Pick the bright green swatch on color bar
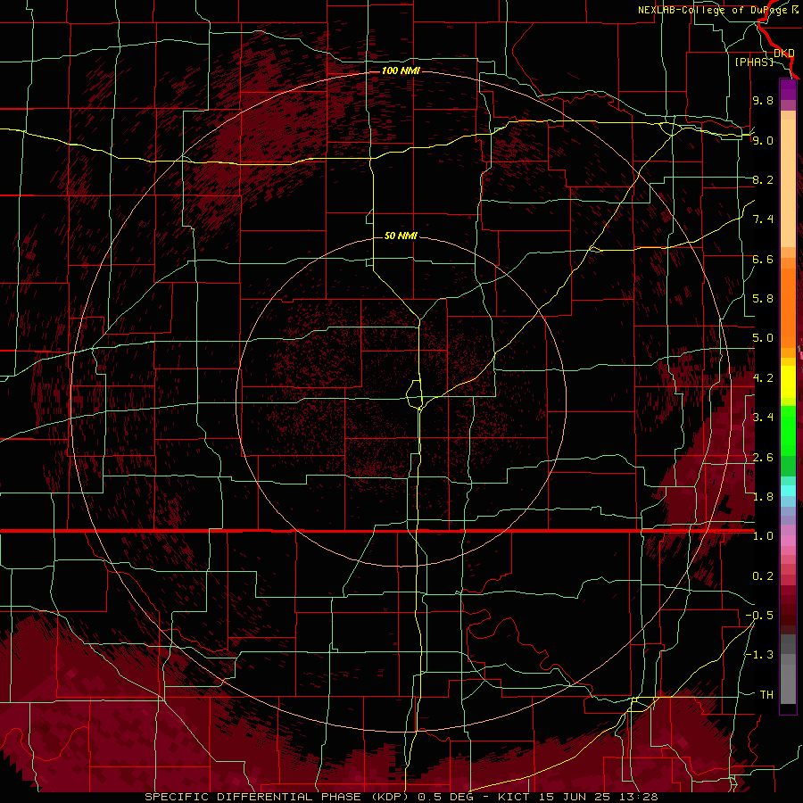 coord(788,430)
